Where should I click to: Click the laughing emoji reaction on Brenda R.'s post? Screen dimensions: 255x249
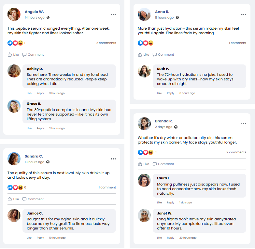(x=151, y=152)
